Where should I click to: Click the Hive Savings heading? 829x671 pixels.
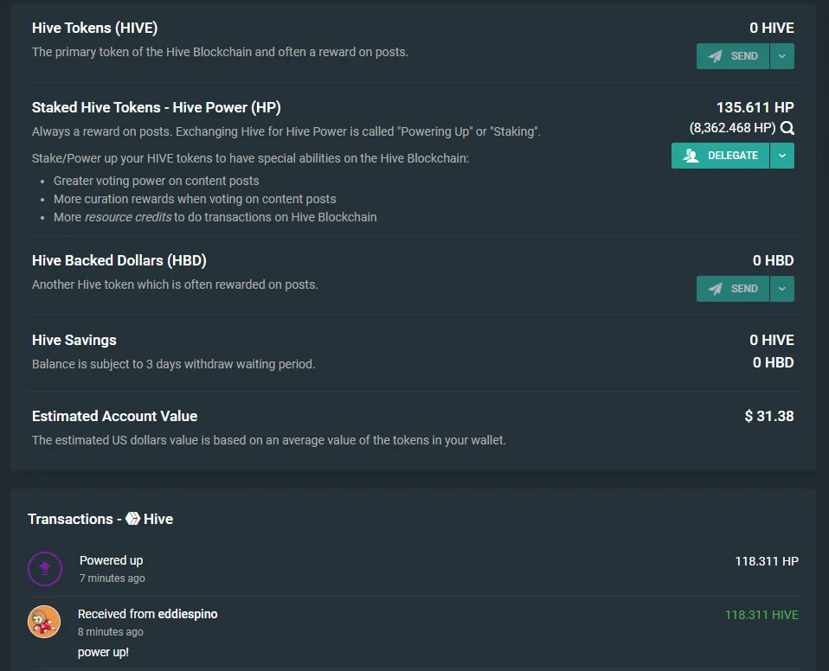click(74, 340)
